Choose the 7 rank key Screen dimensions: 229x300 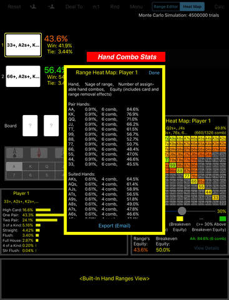14,176
